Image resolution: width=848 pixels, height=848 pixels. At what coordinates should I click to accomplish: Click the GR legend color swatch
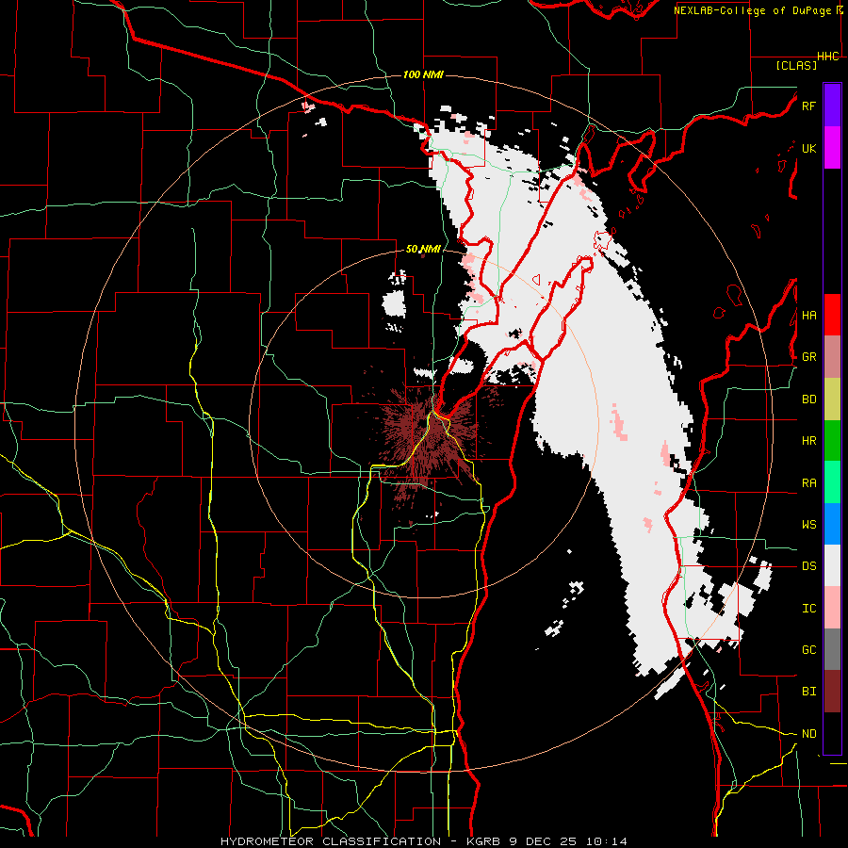832,357
